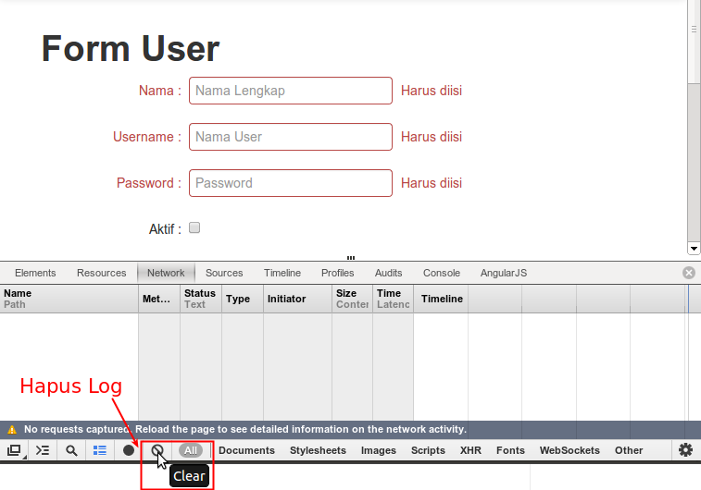Toggle the record network log button

pyautogui.click(x=129, y=450)
